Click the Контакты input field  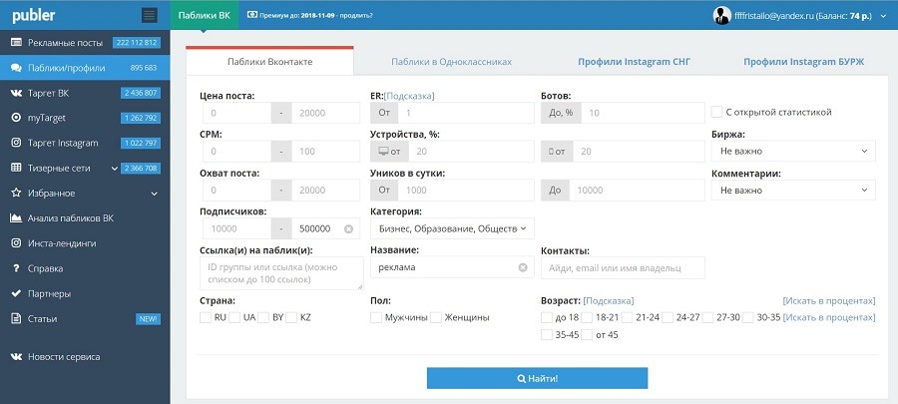point(623,267)
